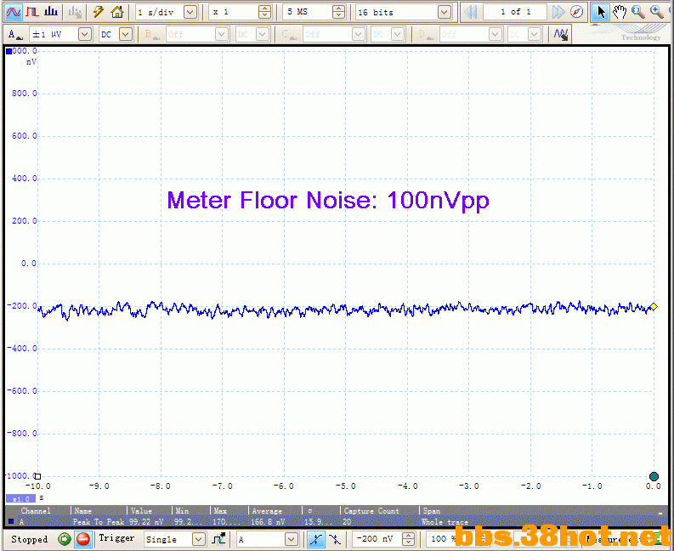
Task: Click the 1 of 1 buffer field
Action: [x=515, y=12]
